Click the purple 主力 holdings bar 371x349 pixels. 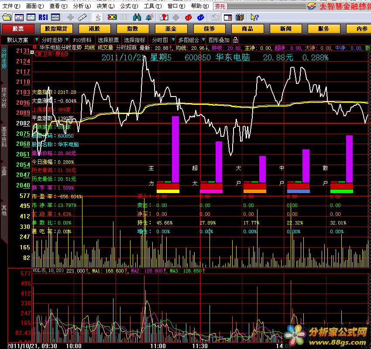(x=175, y=149)
